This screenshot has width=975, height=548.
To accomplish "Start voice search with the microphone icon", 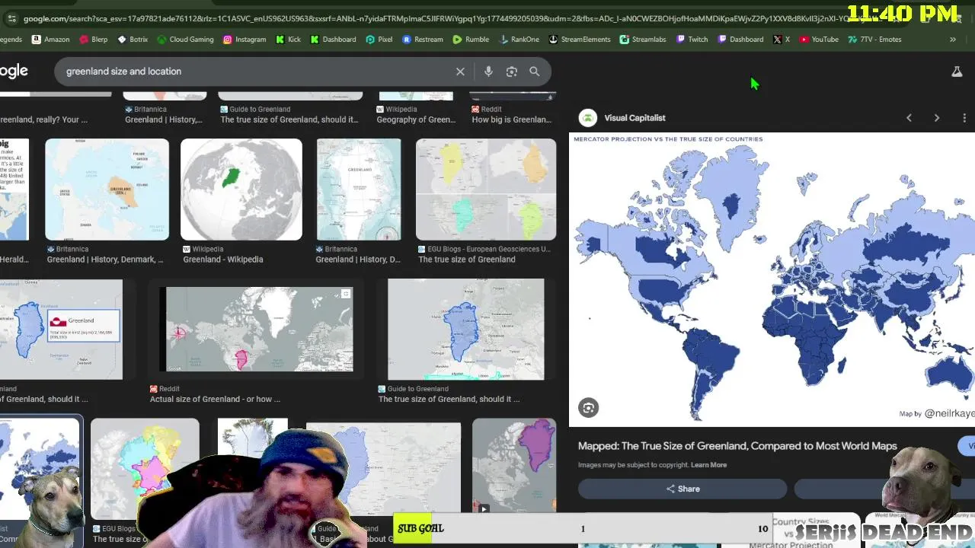I will pos(488,72).
